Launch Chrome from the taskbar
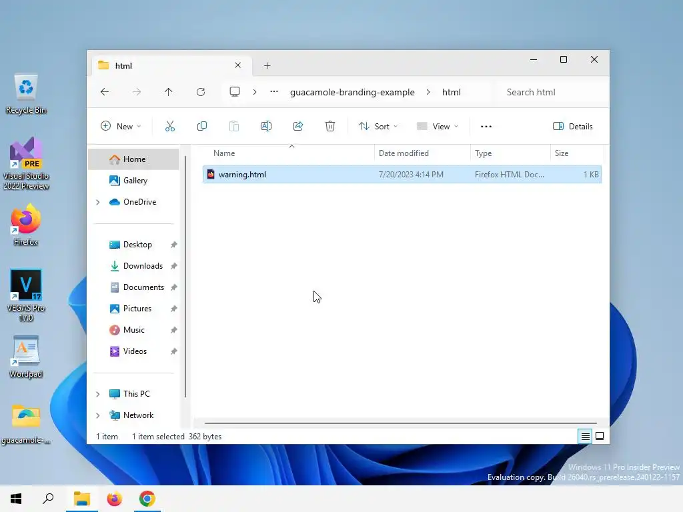This screenshot has height=512, width=683. [147, 499]
